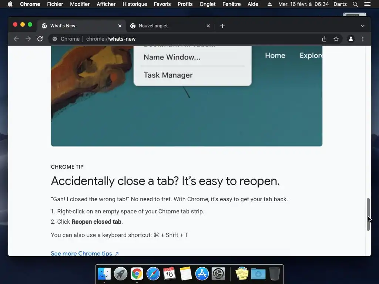
Task: Open the Chrome application menu
Action: pyautogui.click(x=30, y=4)
